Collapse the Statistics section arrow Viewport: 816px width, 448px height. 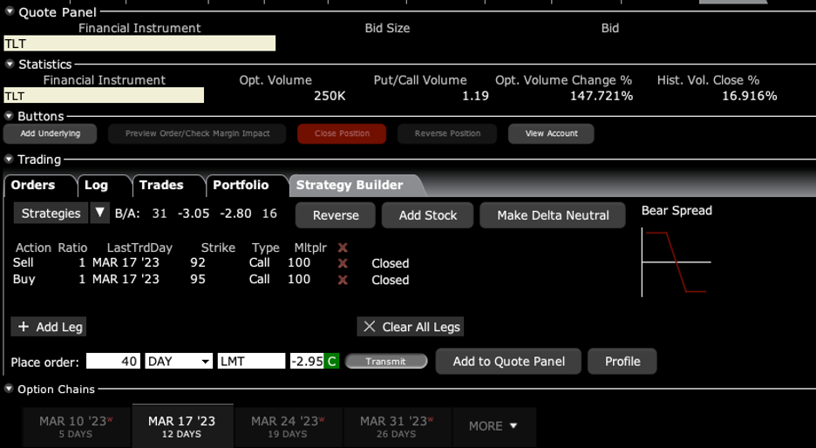10,64
